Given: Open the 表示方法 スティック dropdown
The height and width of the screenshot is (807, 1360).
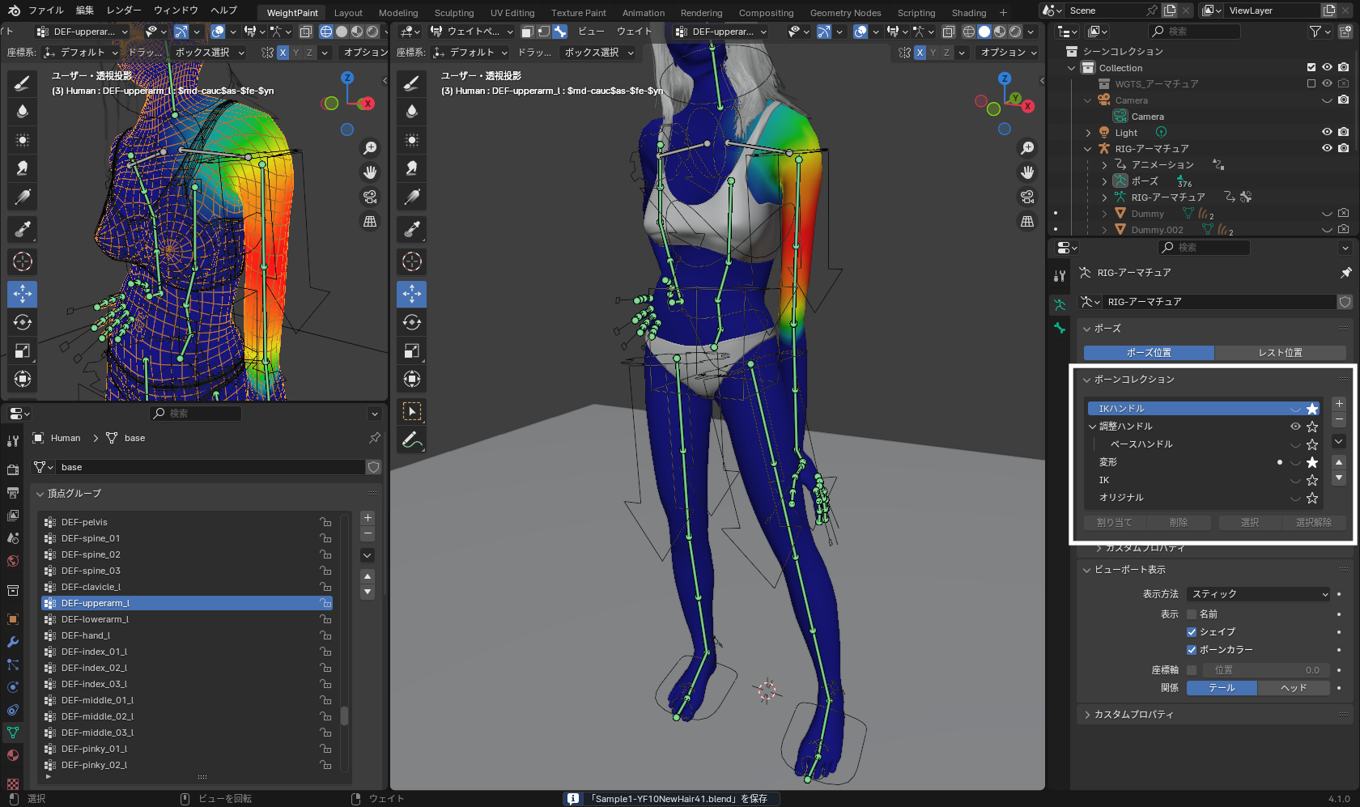Looking at the screenshot, I should coord(1258,594).
